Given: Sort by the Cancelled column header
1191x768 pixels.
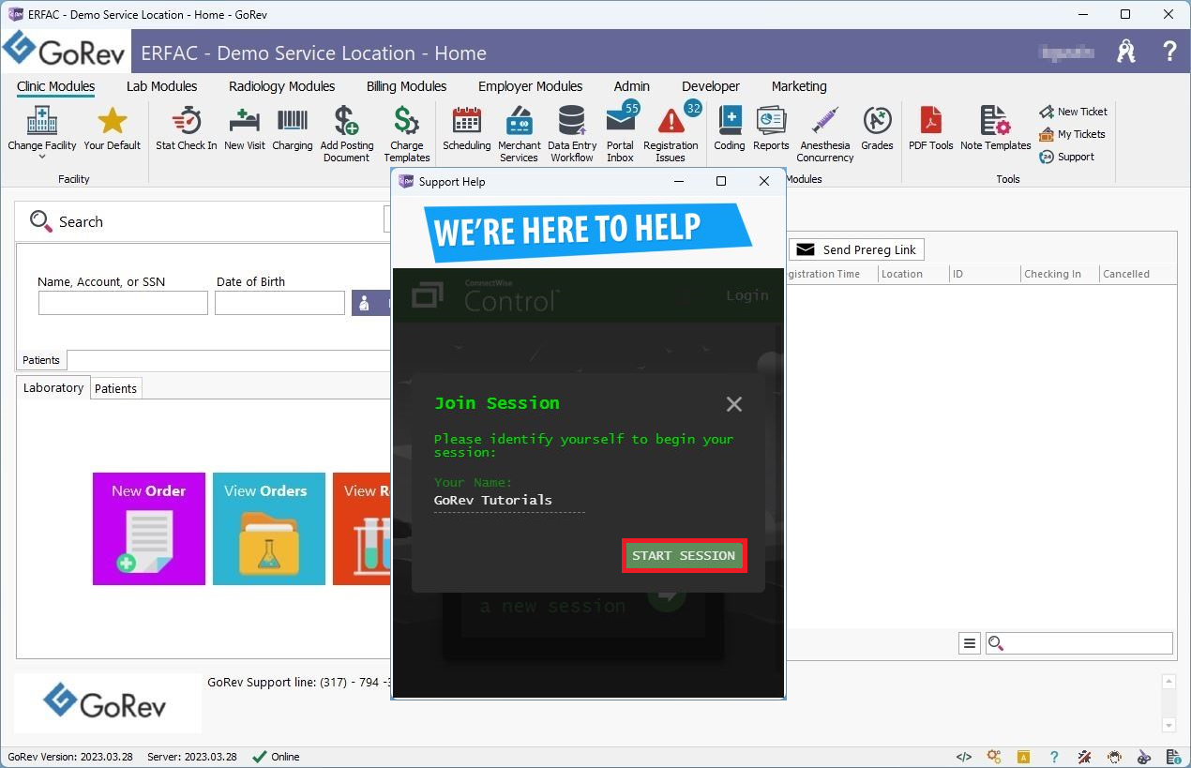Looking at the screenshot, I should click(1138, 274).
